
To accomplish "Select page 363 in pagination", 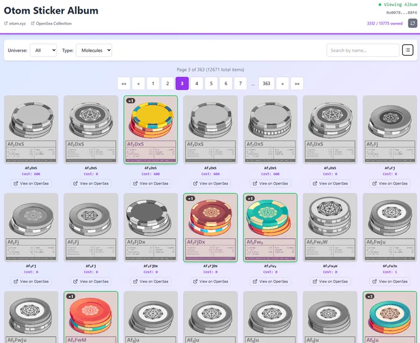I will tap(266, 83).
